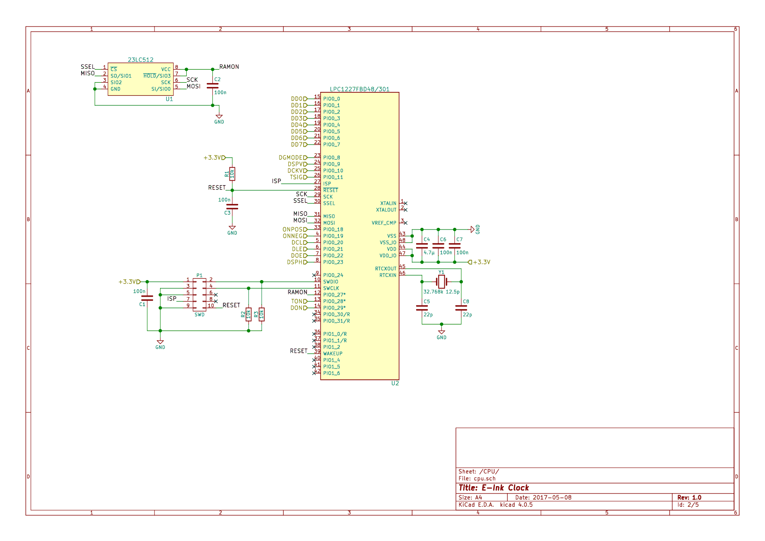Image resolution: width=765 pixels, height=541 pixels.
Task: Click the GND symbol under the 23LC512 chip
Action: coord(219,118)
